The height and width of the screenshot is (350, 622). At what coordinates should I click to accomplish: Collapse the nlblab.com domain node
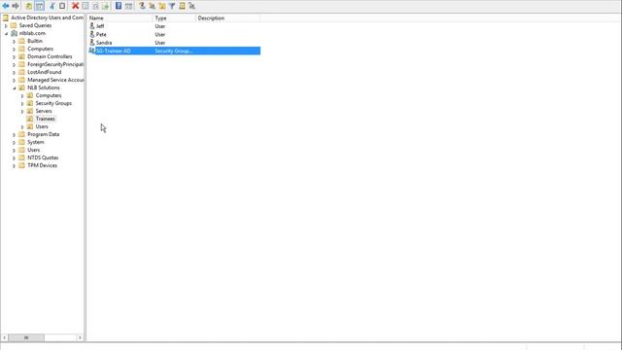pyautogui.click(x=6, y=34)
